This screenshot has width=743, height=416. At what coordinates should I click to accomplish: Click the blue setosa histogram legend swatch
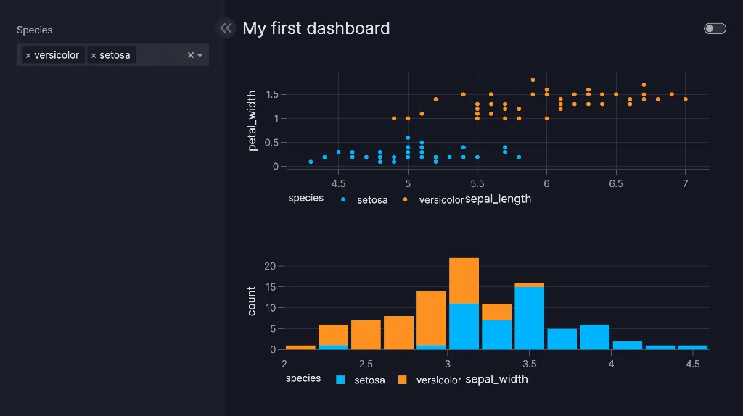click(x=340, y=380)
